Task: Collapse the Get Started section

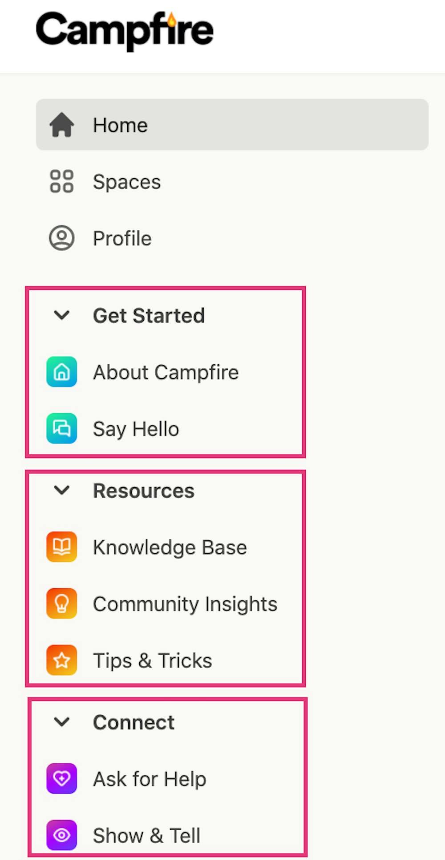Action: 62,315
